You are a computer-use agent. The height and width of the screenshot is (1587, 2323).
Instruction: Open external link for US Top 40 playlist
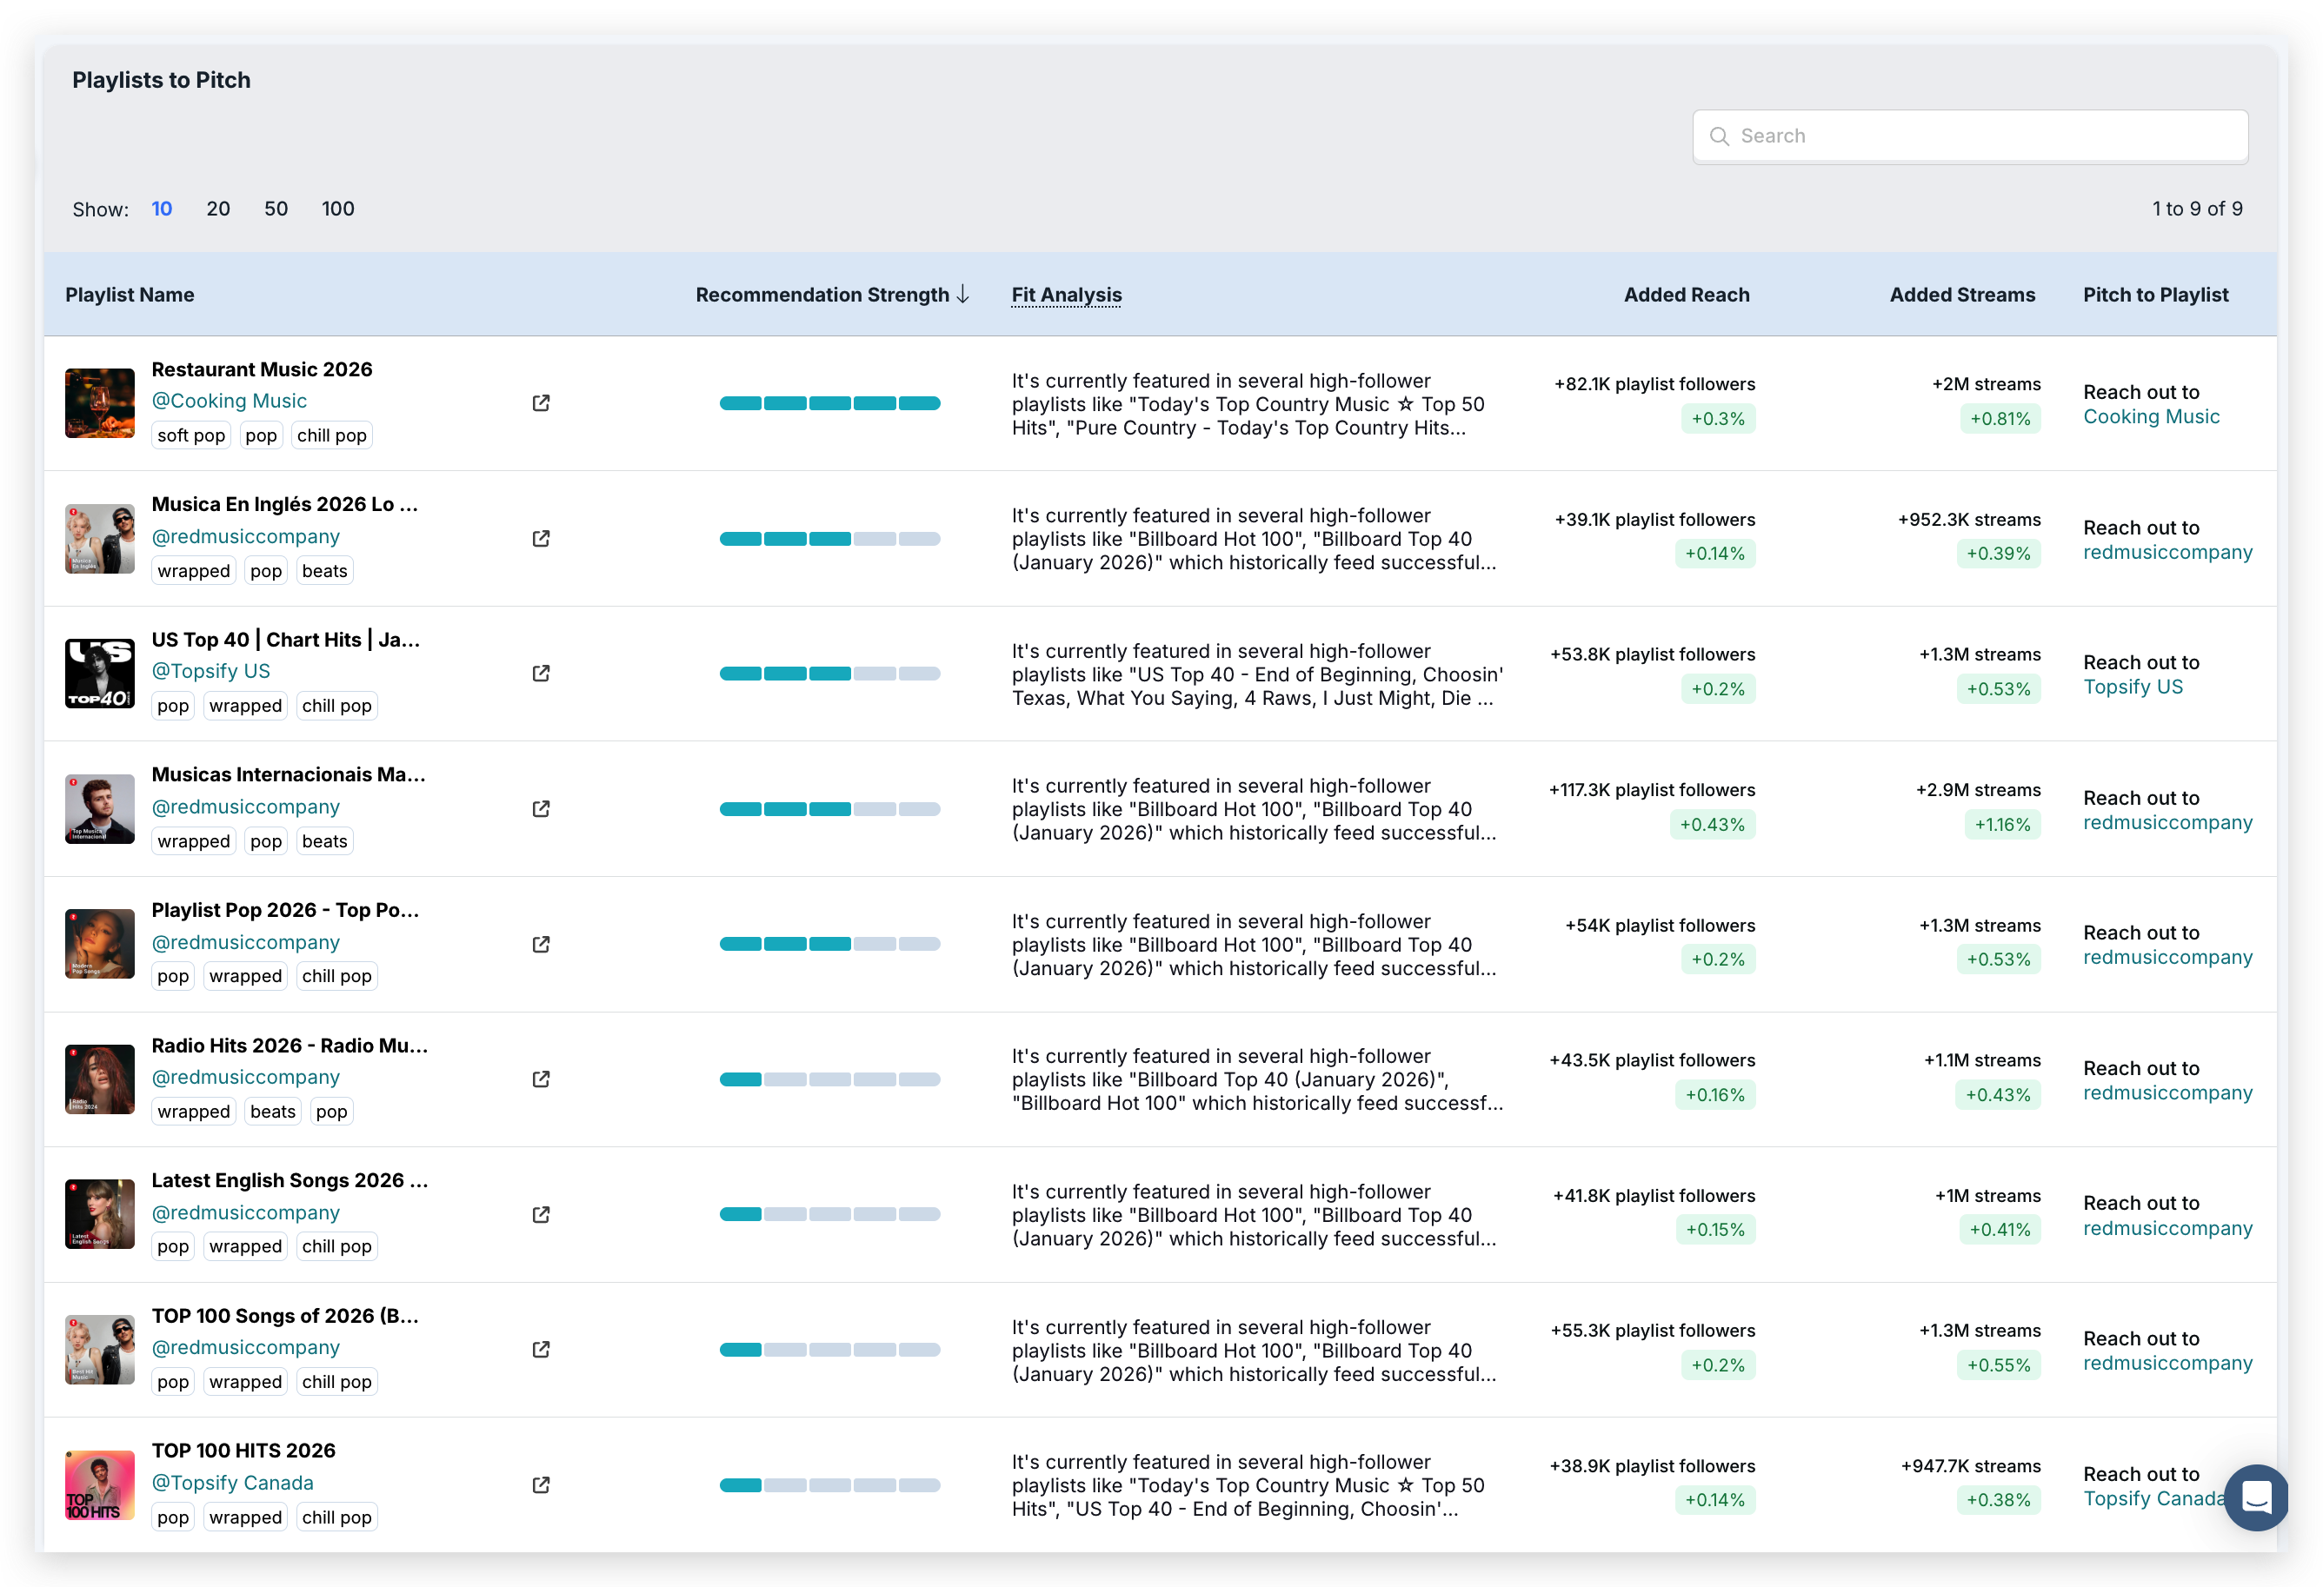[541, 674]
